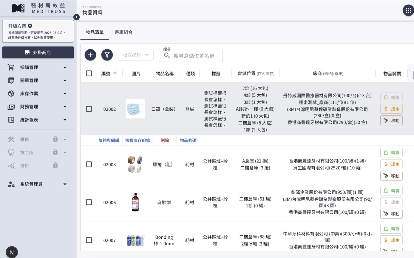This screenshot has width=414, height=258.
Task: Click the round plus add-item button
Action: point(90,55)
